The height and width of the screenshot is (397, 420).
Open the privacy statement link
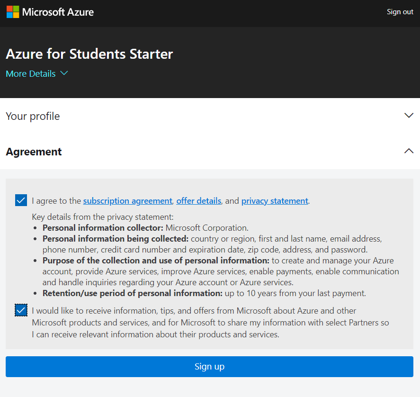[275, 201]
